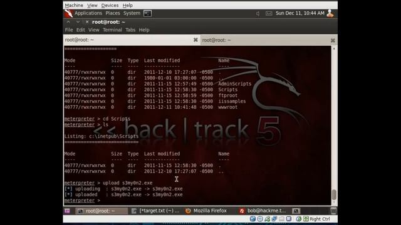
Task: Open the untitled terminal icon in taskbar
Action: tap(296, 211)
